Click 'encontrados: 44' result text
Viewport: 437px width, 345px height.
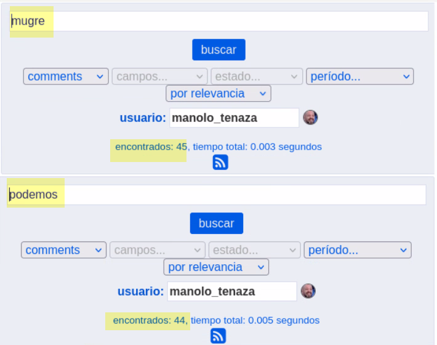coord(149,320)
